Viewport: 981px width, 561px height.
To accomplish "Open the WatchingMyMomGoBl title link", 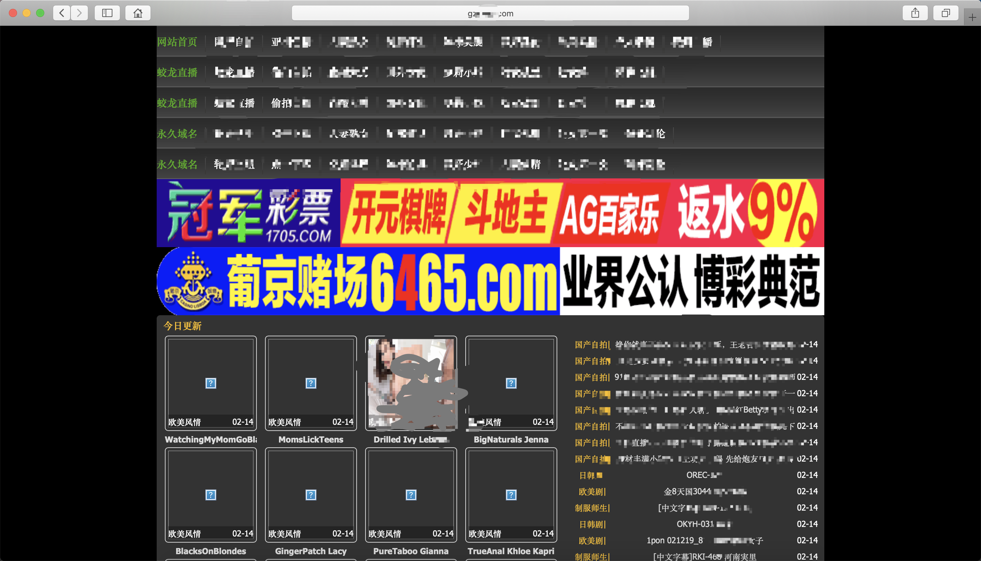I will 211,439.
